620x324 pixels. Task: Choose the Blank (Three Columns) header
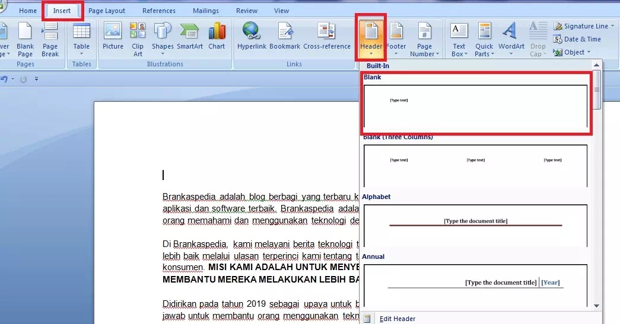[475, 166]
